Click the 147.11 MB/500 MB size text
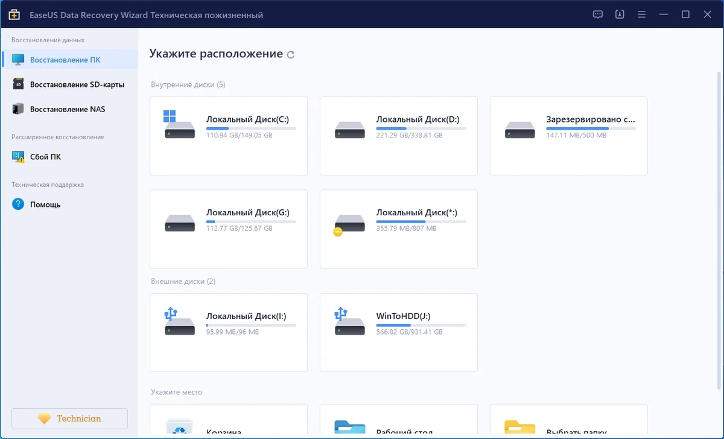The width and height of the screenshot is (724, 439). 577,136
